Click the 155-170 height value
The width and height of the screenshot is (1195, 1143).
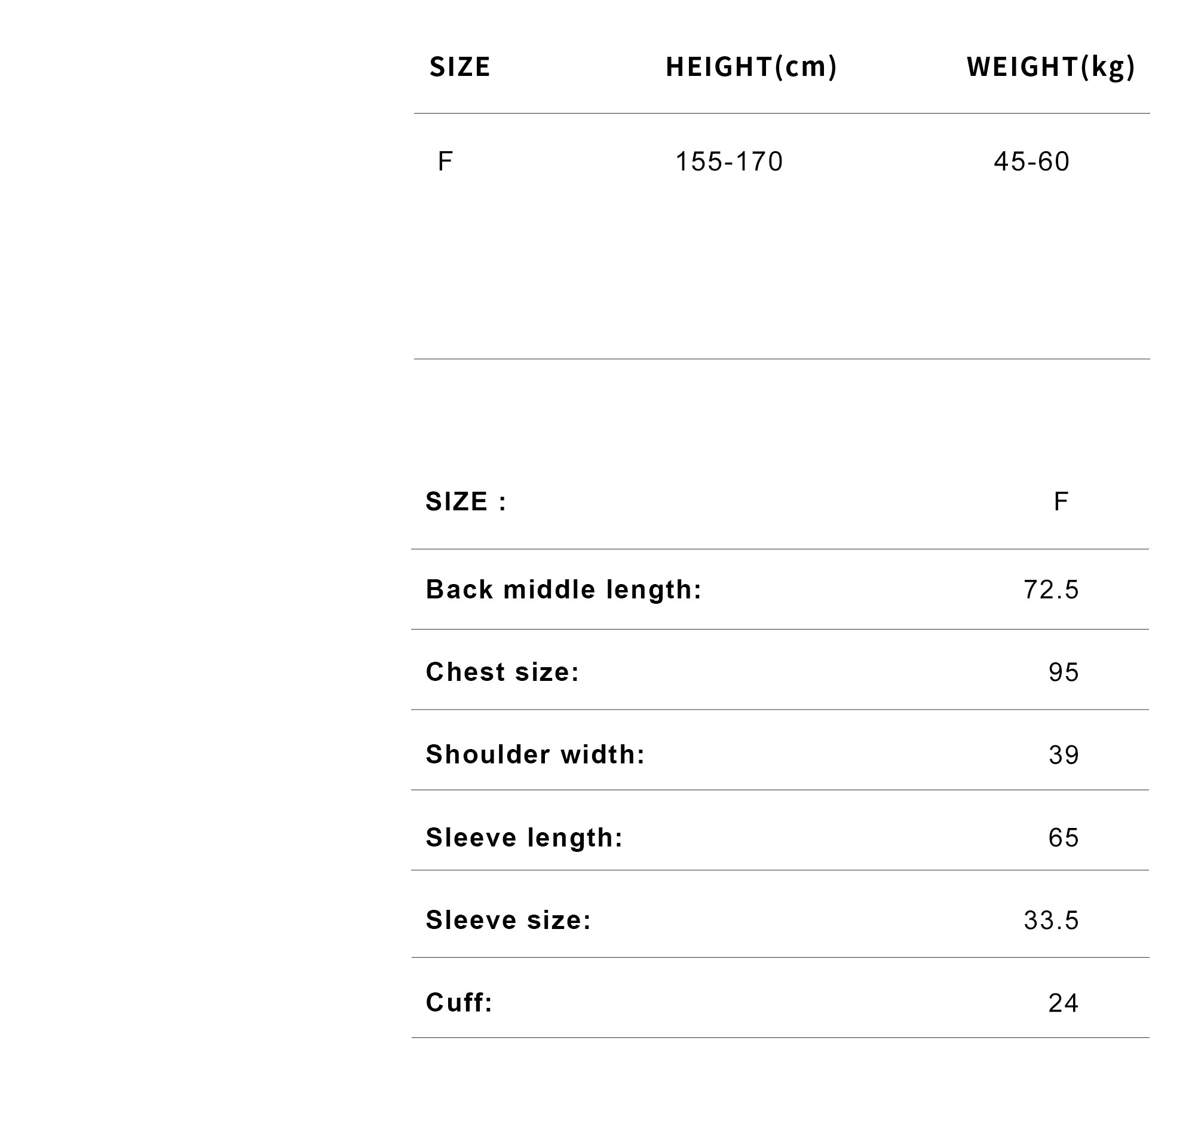click(729, 161)
